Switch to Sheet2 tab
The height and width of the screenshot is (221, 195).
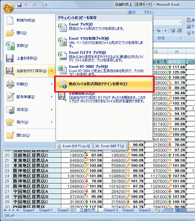128,210
